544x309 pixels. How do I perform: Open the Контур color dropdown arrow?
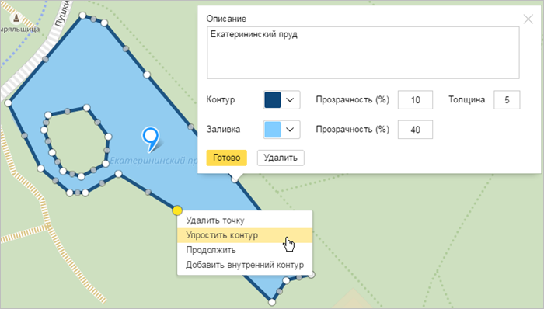pos(290,100)
